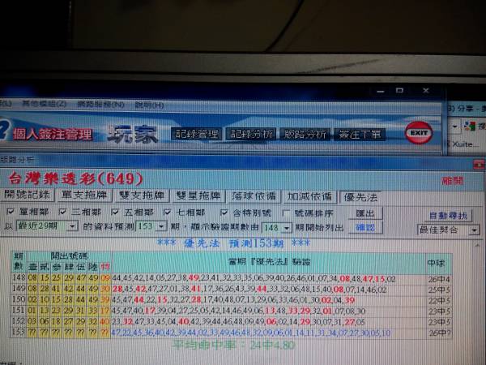Click the 當期『優先法』驗證 column header
The image size is (486, 365).
[269, 262]
